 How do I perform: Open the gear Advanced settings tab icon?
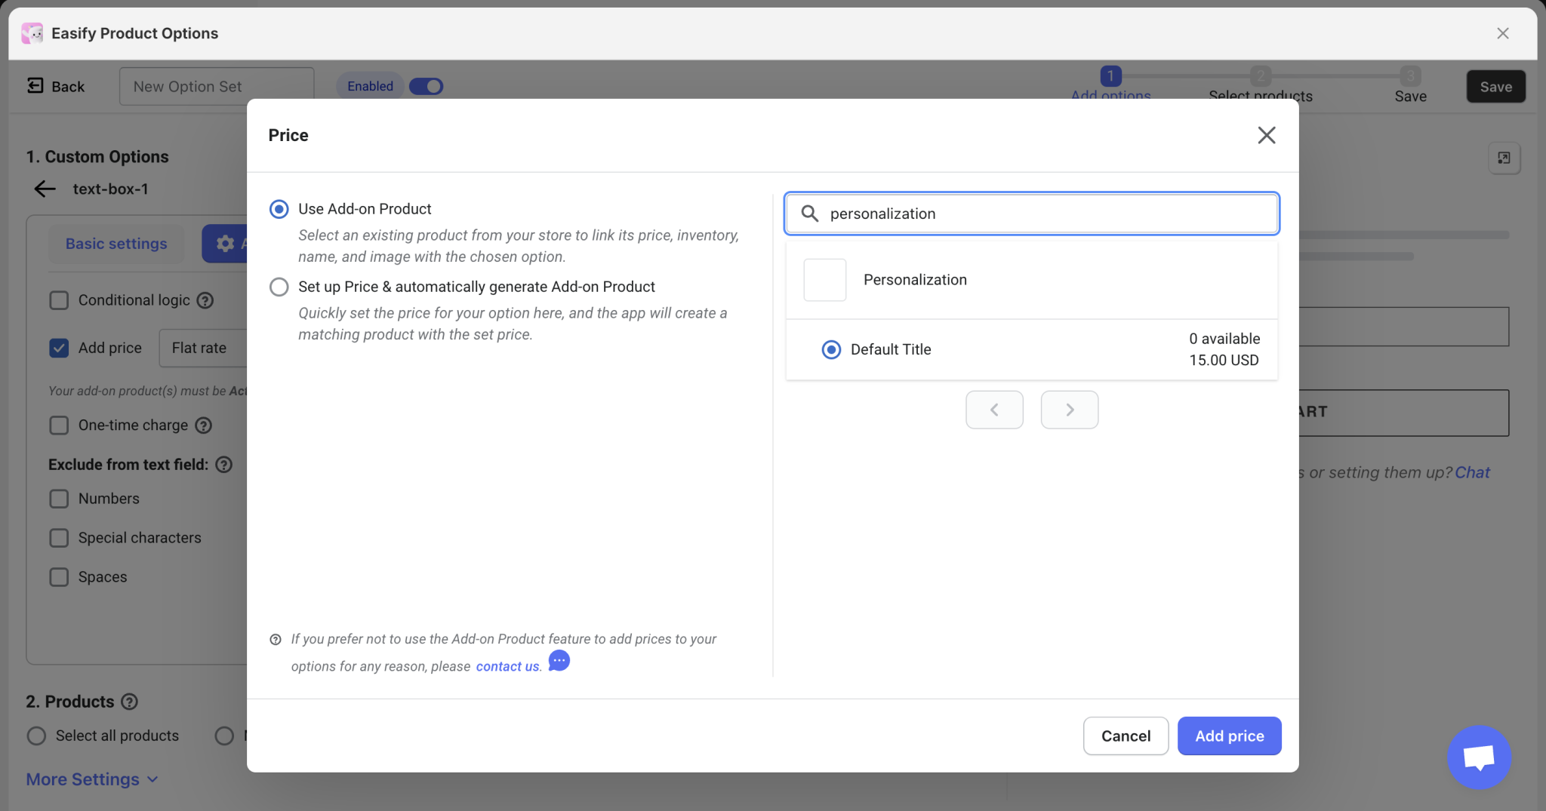[x=223, y=243]
